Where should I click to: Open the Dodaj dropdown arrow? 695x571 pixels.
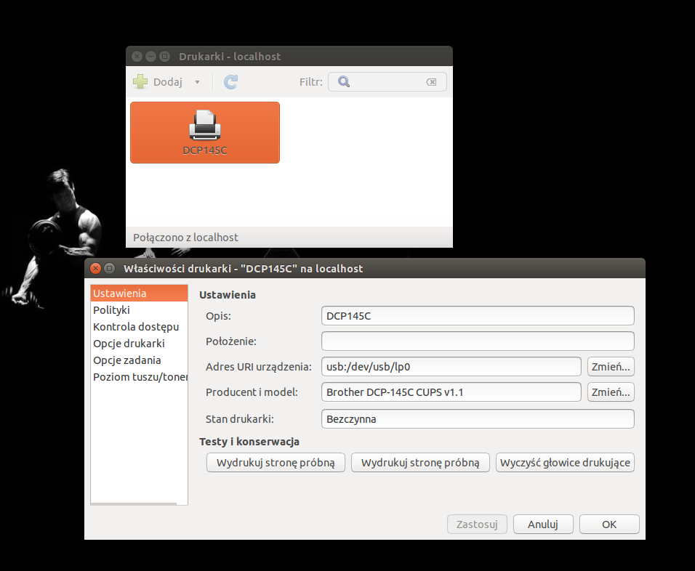(197, 82)
